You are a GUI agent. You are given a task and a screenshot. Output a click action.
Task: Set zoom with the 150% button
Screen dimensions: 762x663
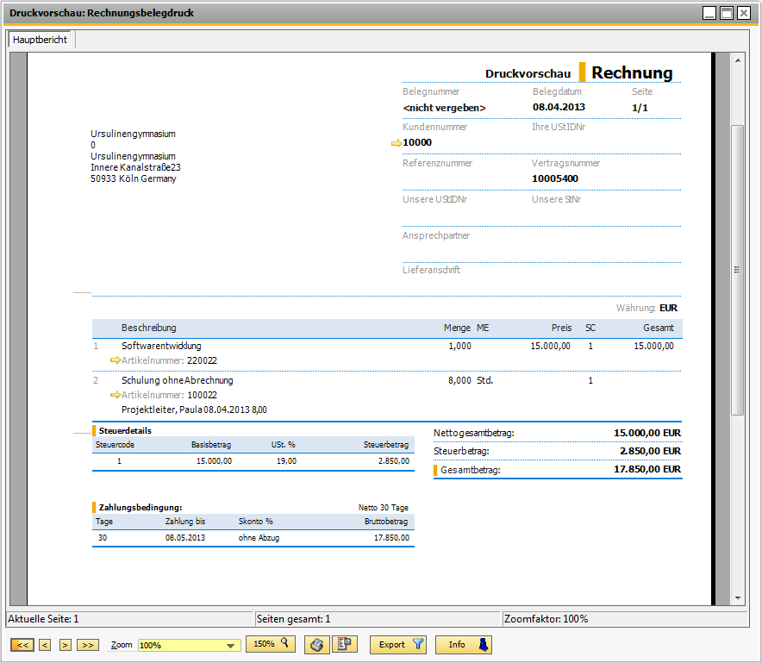(x=271, y=644)
